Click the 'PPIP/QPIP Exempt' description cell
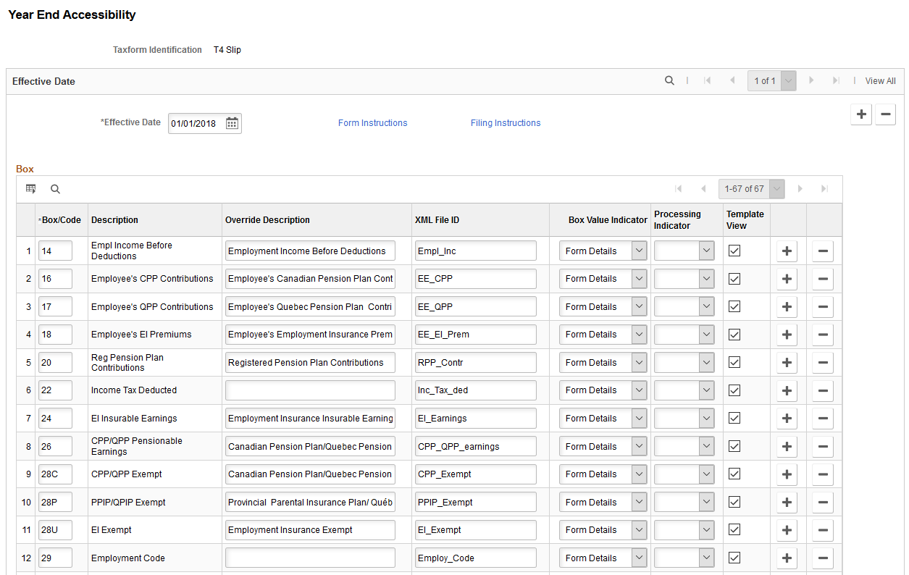This screenshot has width=909, height=575. click(x=128, y=503)
